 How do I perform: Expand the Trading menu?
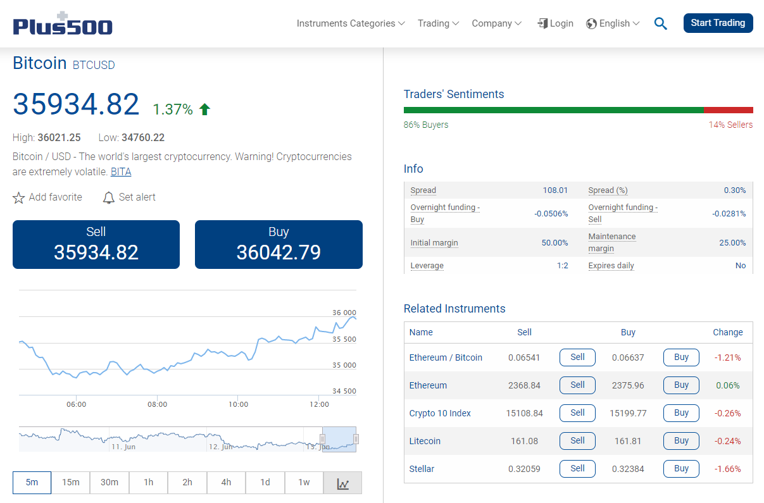point(438,23)
